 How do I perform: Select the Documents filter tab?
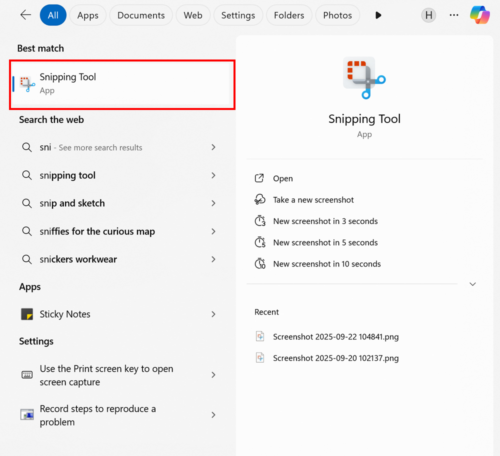coord(141,15)
